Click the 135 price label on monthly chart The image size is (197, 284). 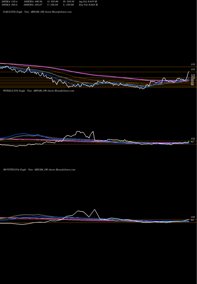(x=193, y=217)
